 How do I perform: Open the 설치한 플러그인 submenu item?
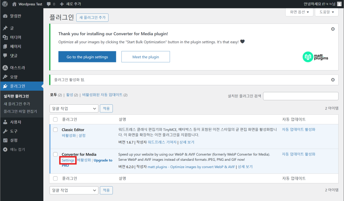(x=16, y=96)
